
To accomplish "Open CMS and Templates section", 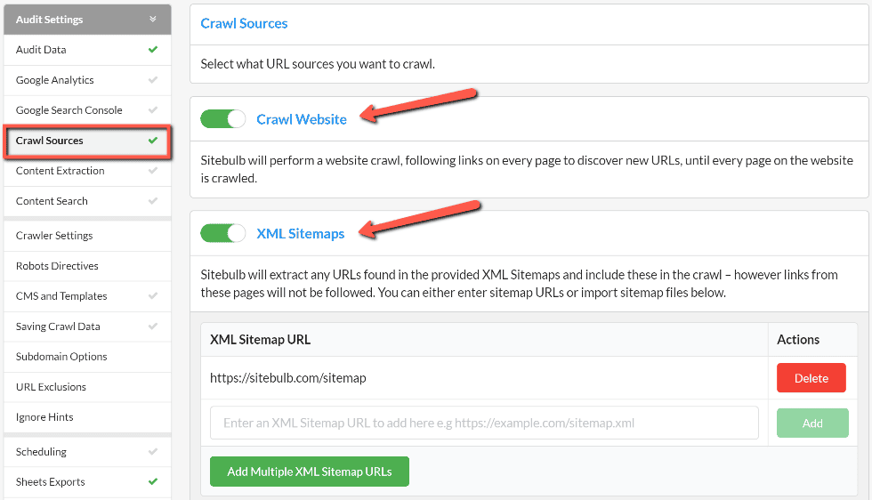I will pos(87,296).
